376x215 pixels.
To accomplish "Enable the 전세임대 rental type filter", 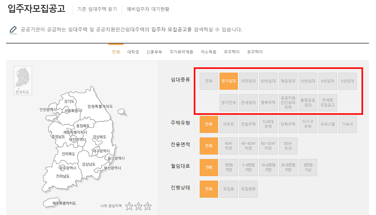I will [248, 102].
